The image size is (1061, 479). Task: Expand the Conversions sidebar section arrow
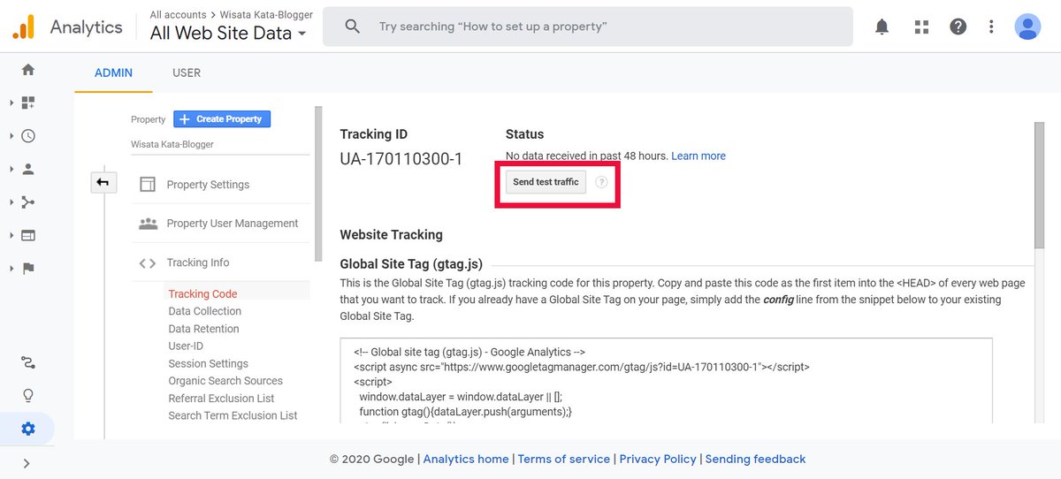pos(11,269)
